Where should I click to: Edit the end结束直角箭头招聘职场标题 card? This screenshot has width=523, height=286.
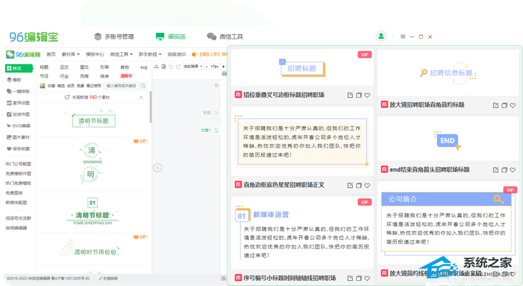[x=496, y=170]
